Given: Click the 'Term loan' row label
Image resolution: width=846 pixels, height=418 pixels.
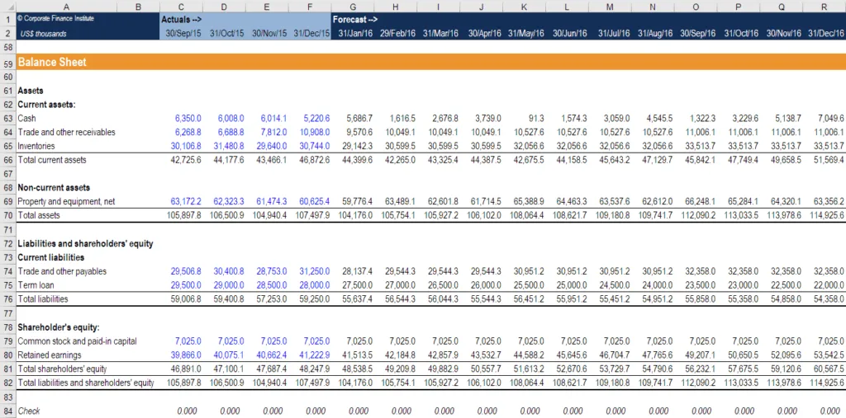Looking at the screenshot, I should click(x=36, y=285).
